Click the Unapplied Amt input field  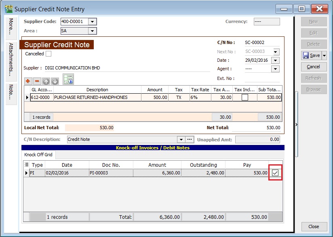click(258, 138)
